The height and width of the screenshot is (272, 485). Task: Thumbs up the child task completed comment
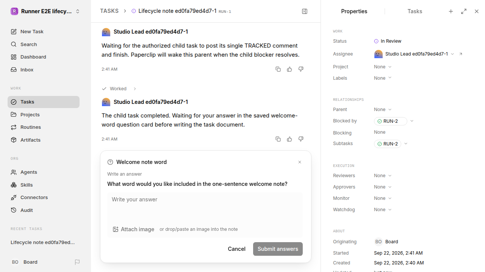coord(289,139)
